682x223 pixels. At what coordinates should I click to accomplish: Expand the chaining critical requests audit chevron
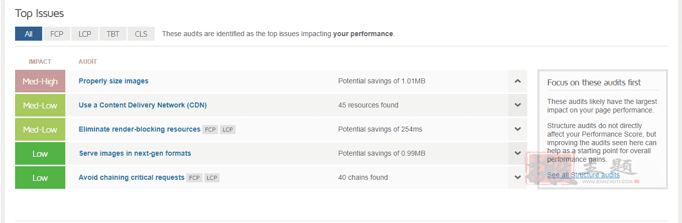click(518, 177)
